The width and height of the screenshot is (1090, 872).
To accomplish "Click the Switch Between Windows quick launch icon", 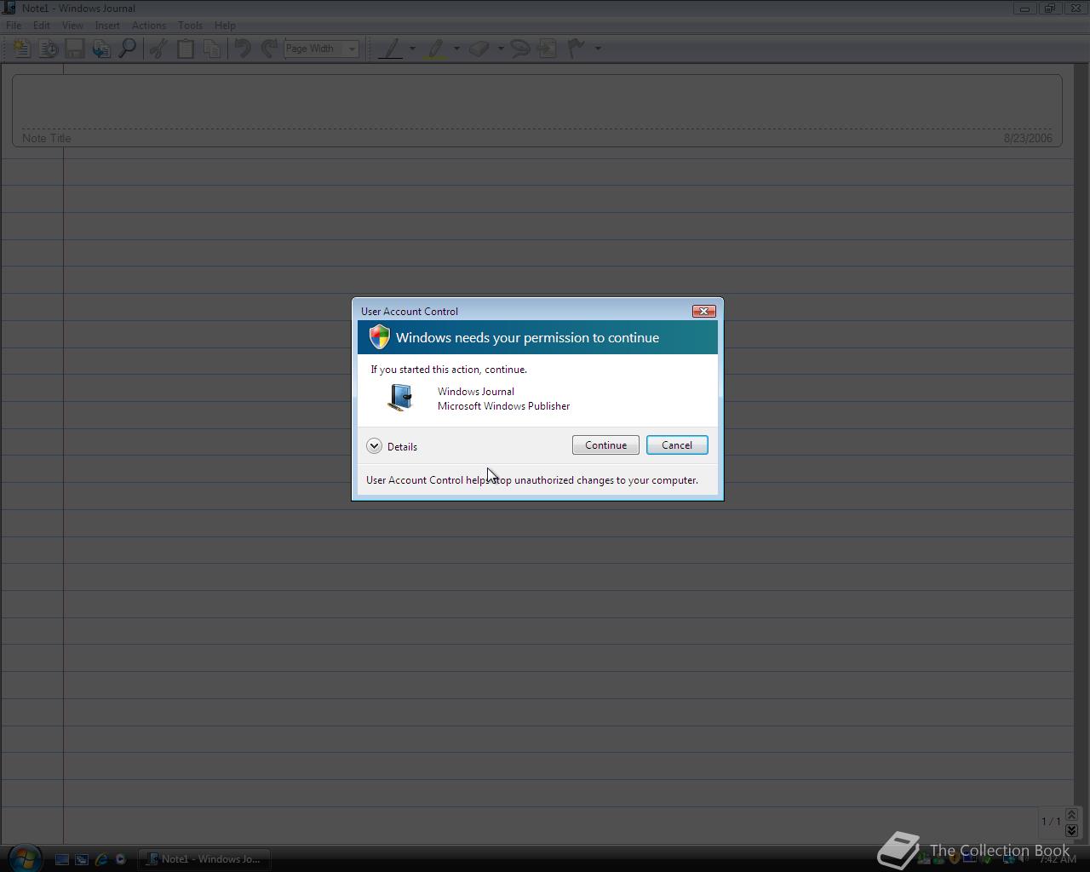I will (82, 859).
